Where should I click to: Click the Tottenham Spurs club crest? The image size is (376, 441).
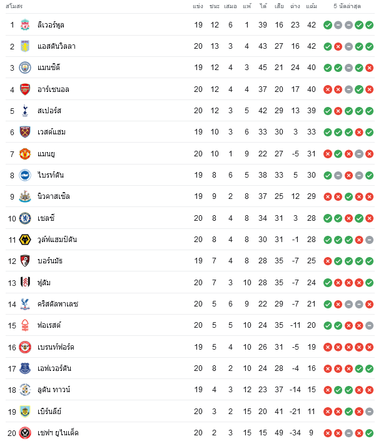coord(25,111)
